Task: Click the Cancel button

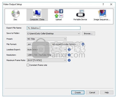Action: [x=92, y=92]
